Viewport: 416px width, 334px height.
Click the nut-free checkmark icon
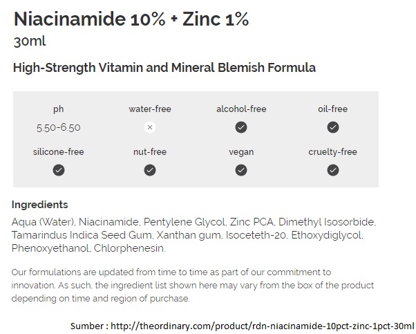[150, 170]
